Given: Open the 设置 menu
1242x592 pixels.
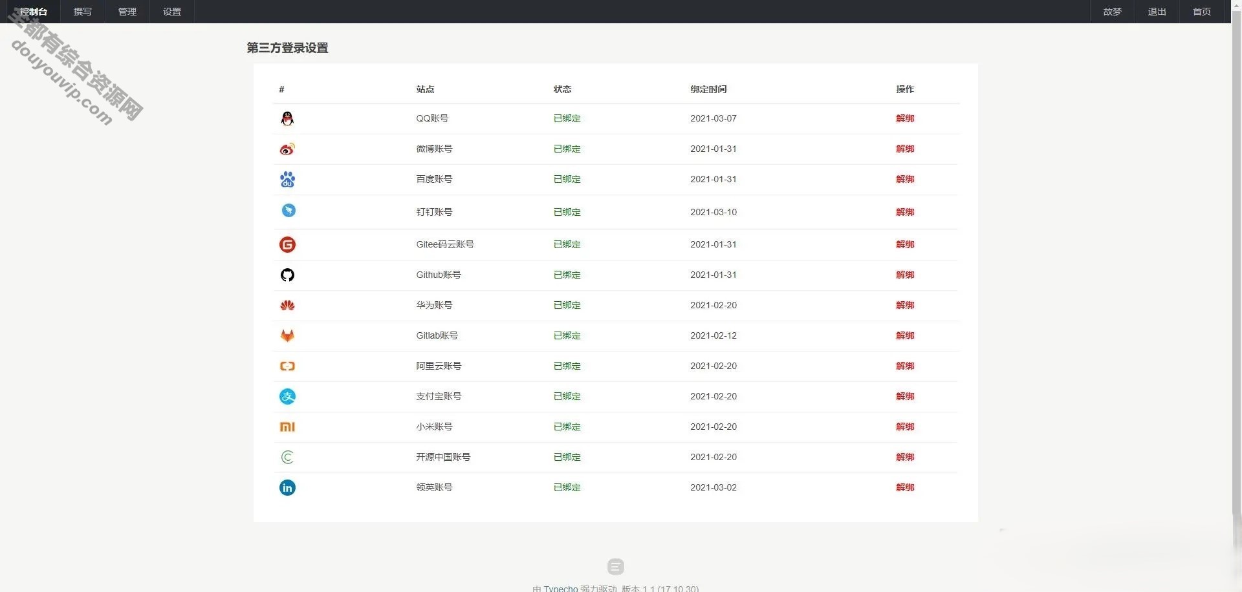Looking at the screenshot, I should tap(172, 12).
